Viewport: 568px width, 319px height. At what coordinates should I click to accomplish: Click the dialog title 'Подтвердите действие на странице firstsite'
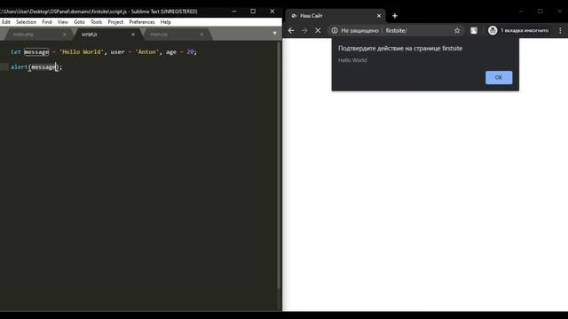click(400, 48)
